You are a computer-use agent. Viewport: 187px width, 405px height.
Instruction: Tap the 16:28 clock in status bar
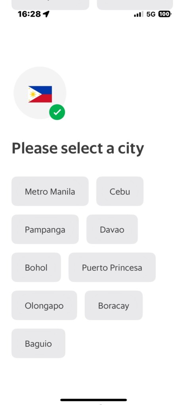[29, 14]
